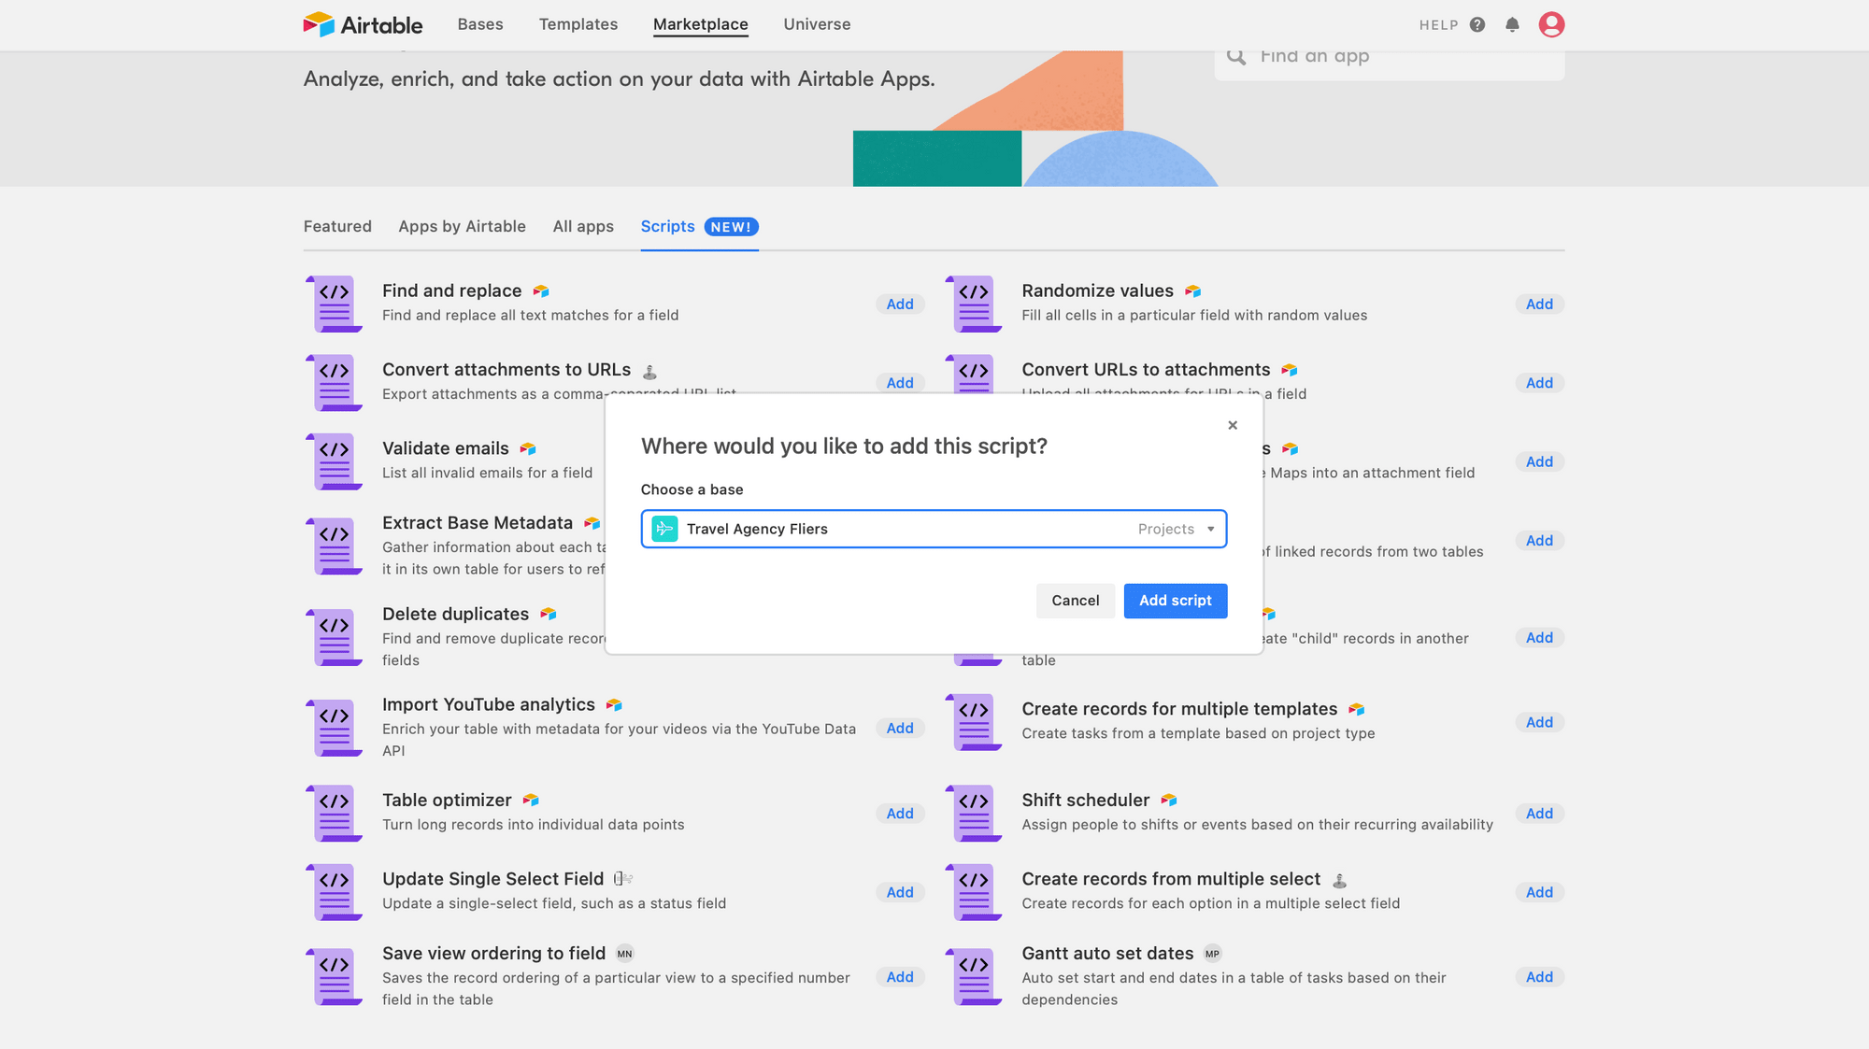The image size is (1869, 1049).
Task: Add the Find and replace script
Action: (x=900, y=304)
